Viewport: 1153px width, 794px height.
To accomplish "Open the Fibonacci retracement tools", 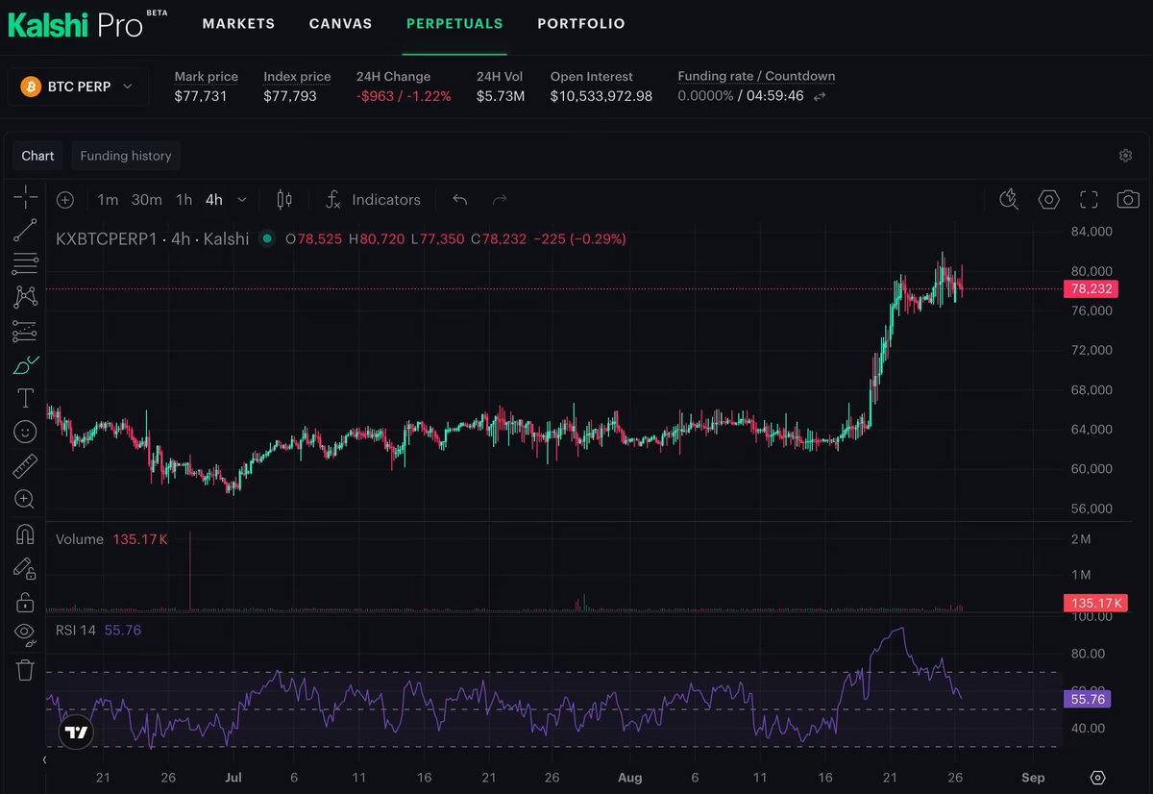I will (26, 263).
